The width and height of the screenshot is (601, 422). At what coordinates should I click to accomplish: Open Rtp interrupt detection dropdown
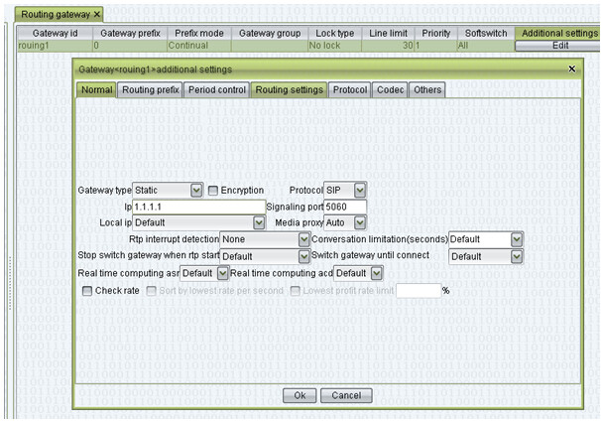click(x=303, y=239)
